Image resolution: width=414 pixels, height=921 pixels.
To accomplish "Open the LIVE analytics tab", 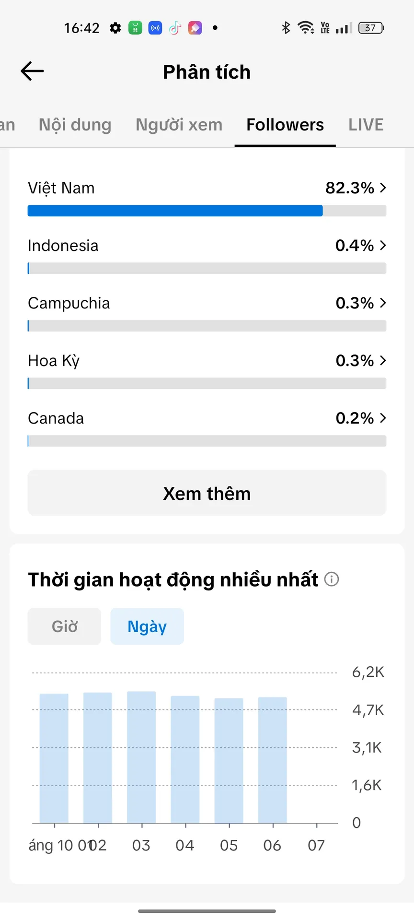I will point(366,125).
